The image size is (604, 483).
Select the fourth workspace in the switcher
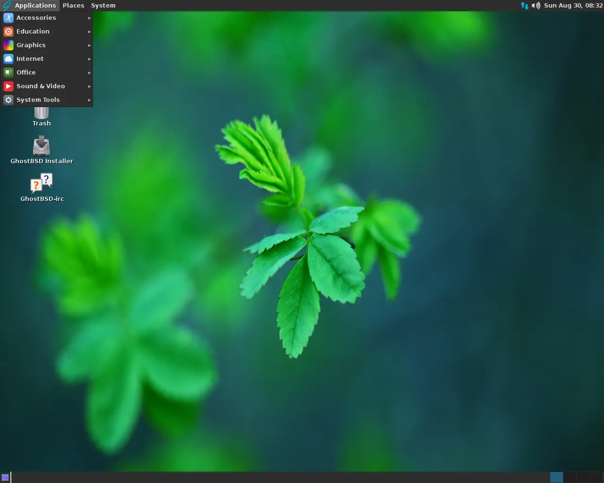[596, 477]
